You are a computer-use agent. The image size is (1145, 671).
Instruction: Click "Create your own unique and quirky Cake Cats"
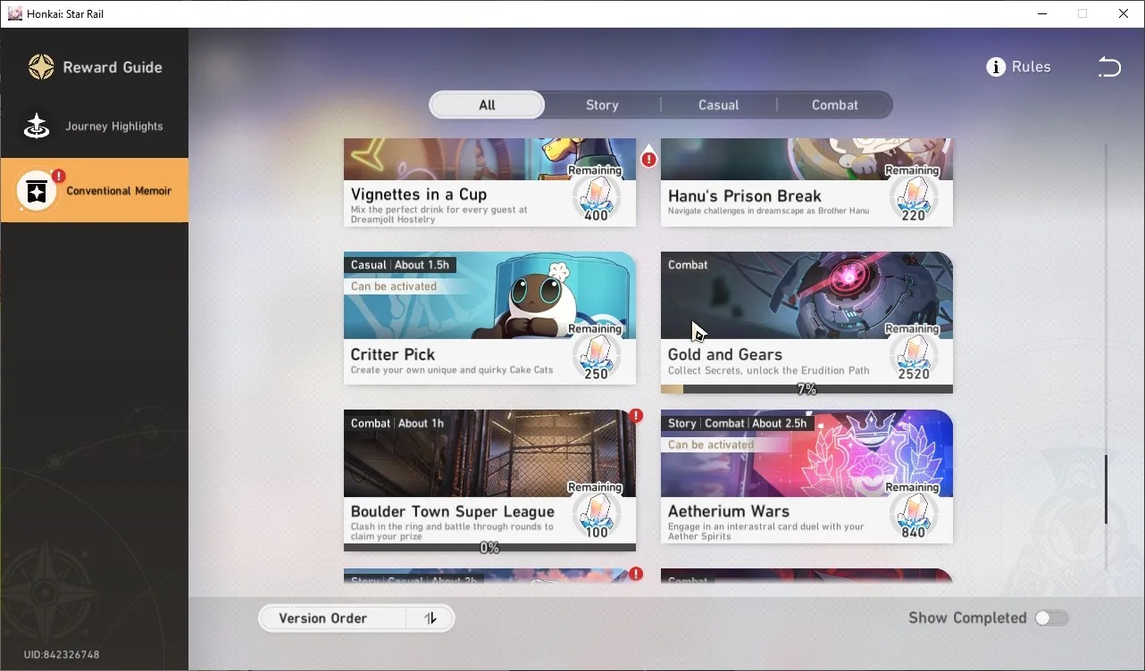coord(452,370)
